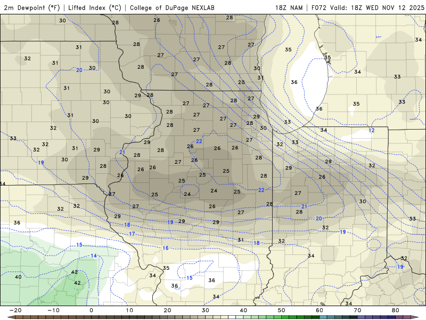Screen dimensions: 426x320
Task: Click the blue "17" lifted index contour label
Action: tap(132, 234)
